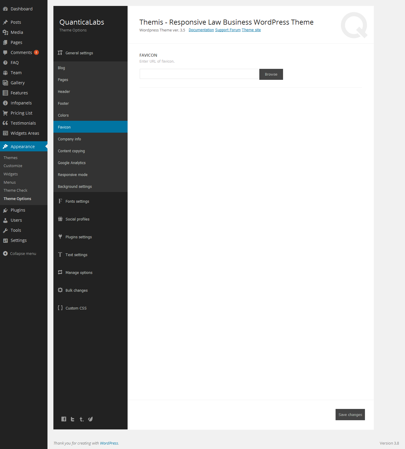
Task: Open the Background settings tab
Action: pos(90,186)
